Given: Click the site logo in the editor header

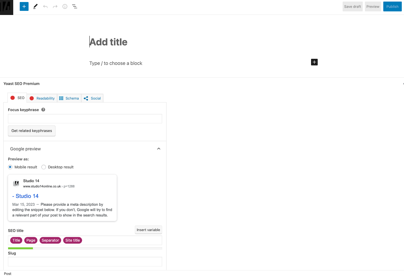Looking at the screenshot, I should 7,7.
